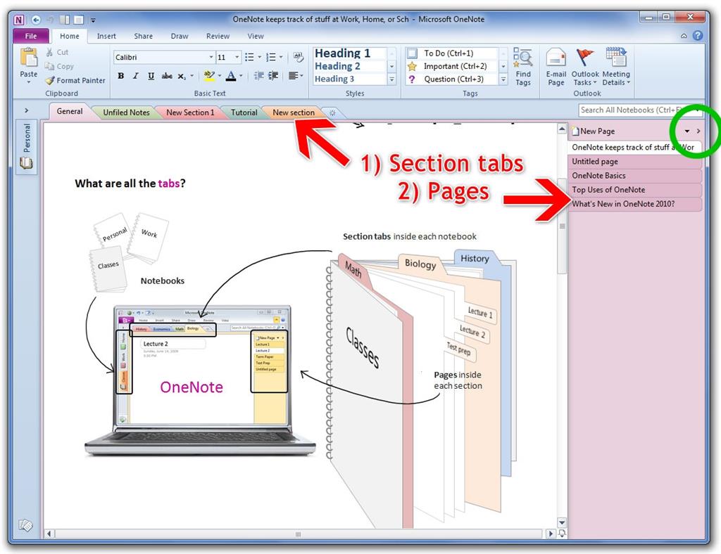The height and width of the screenshot is (554, 721).
Task: Apply the To Do tag
Action: pyautogui.click(x=447, y=53)
